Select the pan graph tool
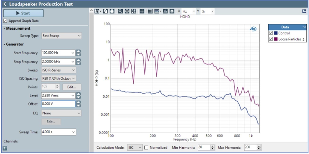Screen dimensions: 309x154 [x=127, y=11]
